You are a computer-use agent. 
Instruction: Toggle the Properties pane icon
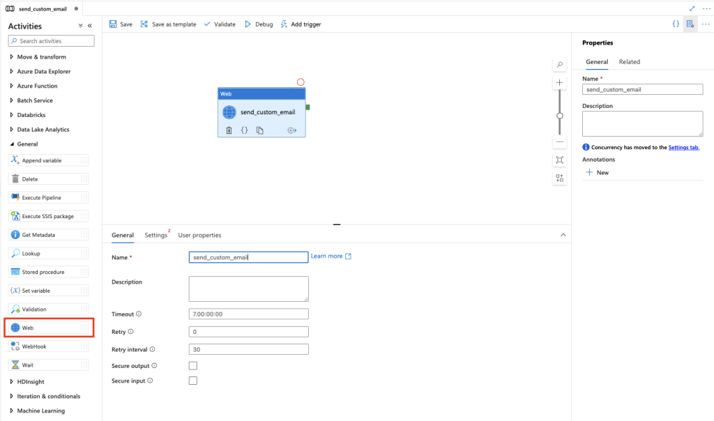[x=690, y=24]
